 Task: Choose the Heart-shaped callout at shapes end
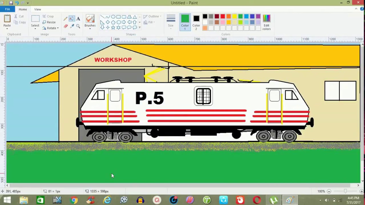(135, 28)
